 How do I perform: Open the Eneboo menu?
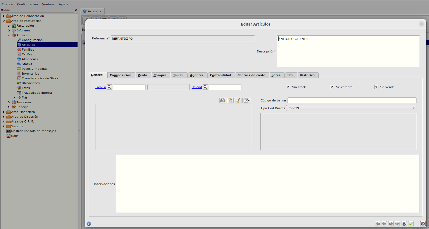[x=7, y=4]
